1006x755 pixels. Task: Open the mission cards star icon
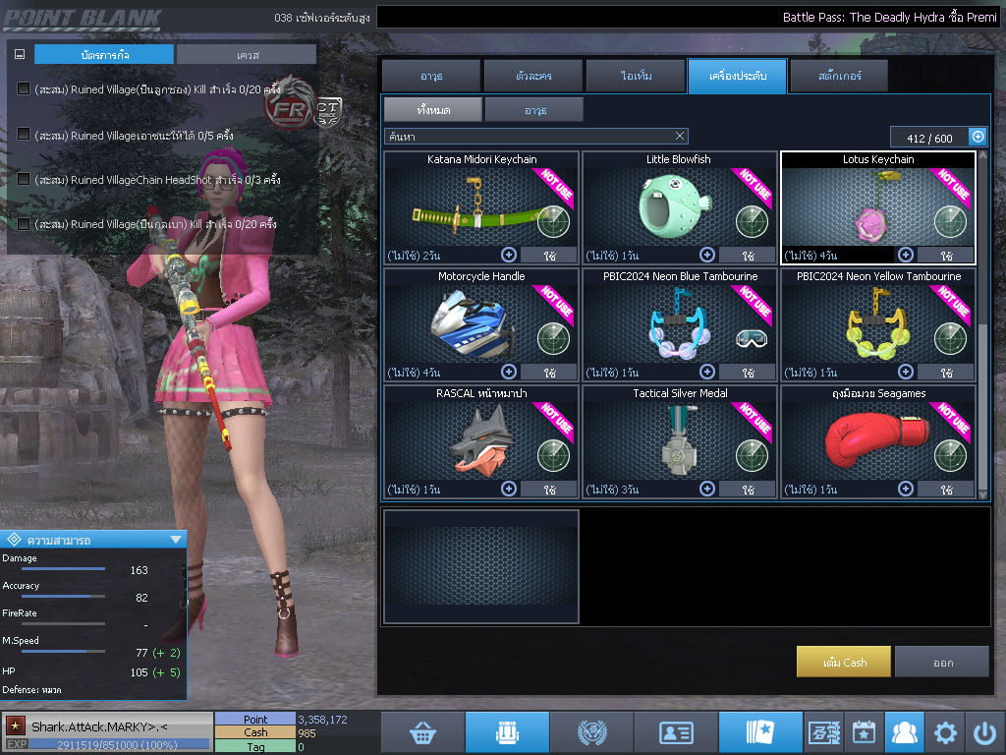coord(760,732)
